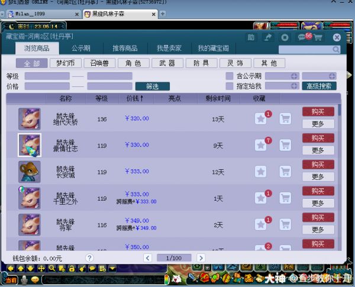Switch to the 浏览商品 tab
355x287 pixels.
(x=37, y=49)
